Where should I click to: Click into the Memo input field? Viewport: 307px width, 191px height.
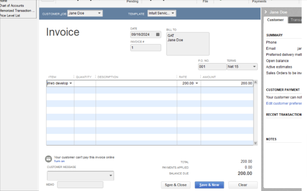[80, 185]
